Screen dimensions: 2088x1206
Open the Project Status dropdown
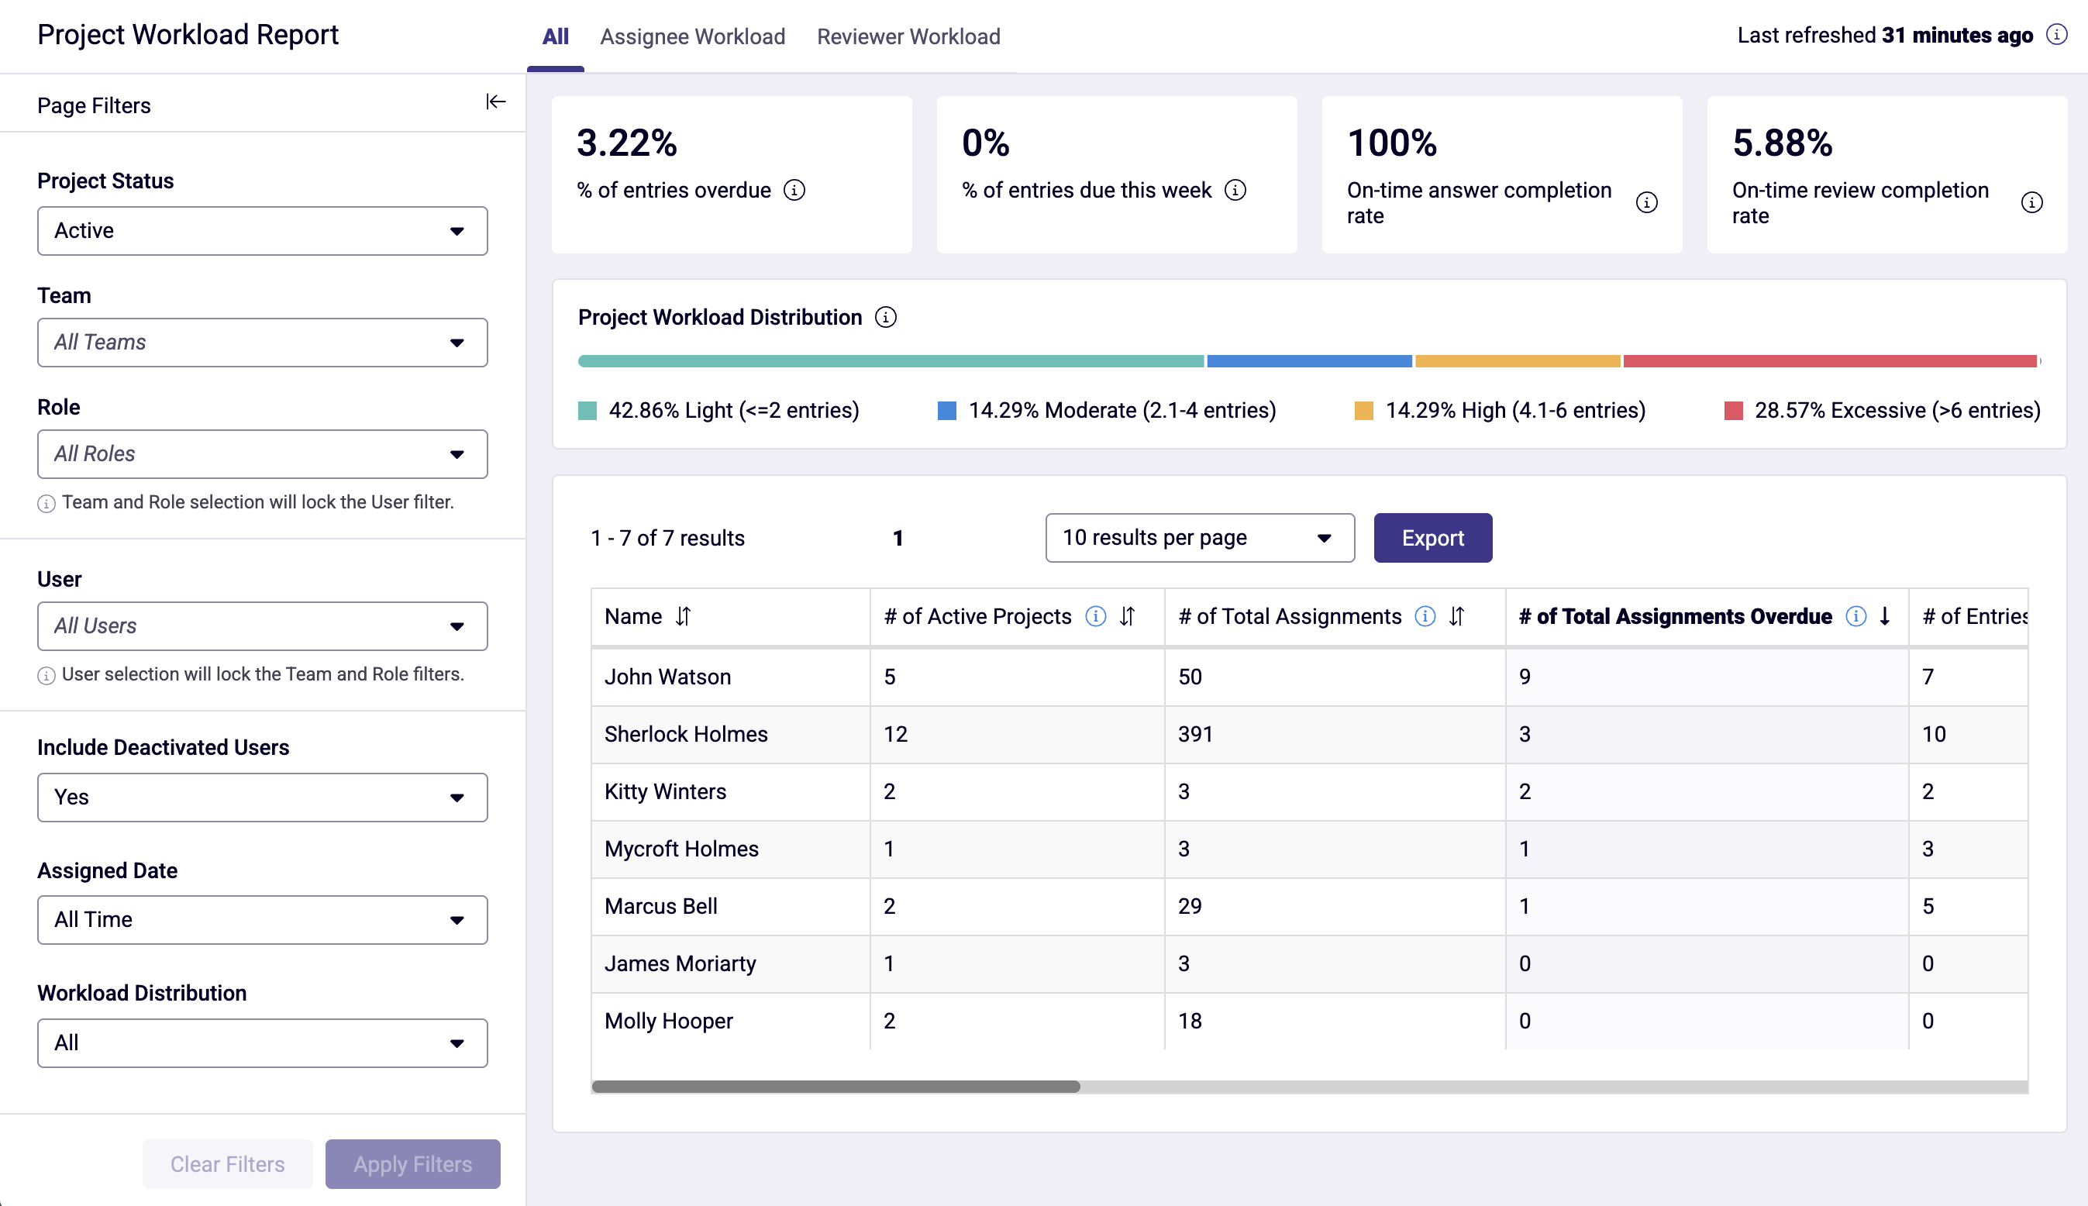pyautogui.click(x=263, y=231)
